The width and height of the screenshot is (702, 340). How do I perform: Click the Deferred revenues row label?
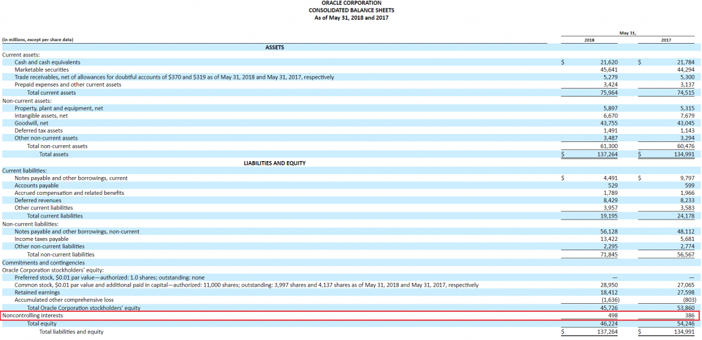click(38, 200)
